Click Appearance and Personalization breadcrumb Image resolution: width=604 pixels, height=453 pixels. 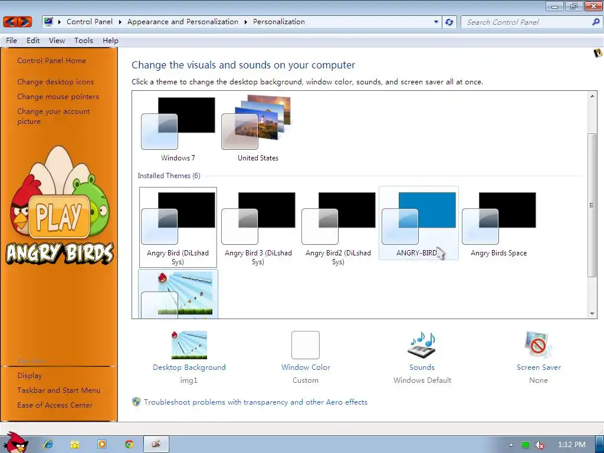pyautogui.click(x=183, y=22)
